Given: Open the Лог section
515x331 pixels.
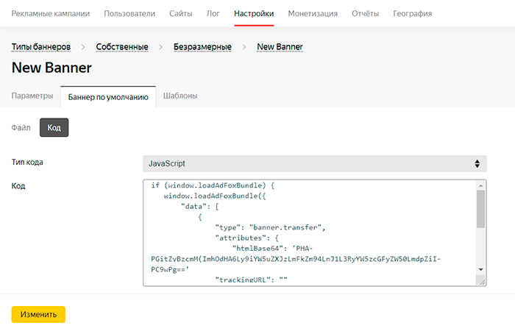Looking at the screenshot, I should click(x=214, y=13).
